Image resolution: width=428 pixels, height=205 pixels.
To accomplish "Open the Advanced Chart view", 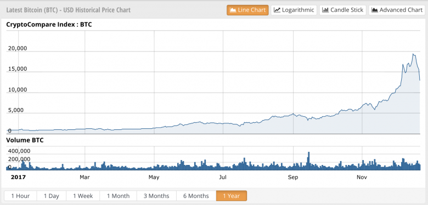I will pos(397,10).
